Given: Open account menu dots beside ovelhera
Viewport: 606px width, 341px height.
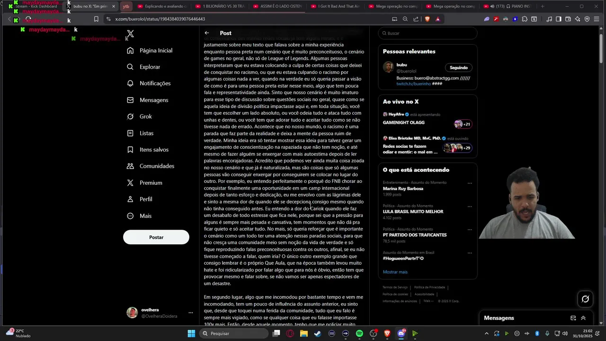Looking at the screenshot, I should [191, 313].
